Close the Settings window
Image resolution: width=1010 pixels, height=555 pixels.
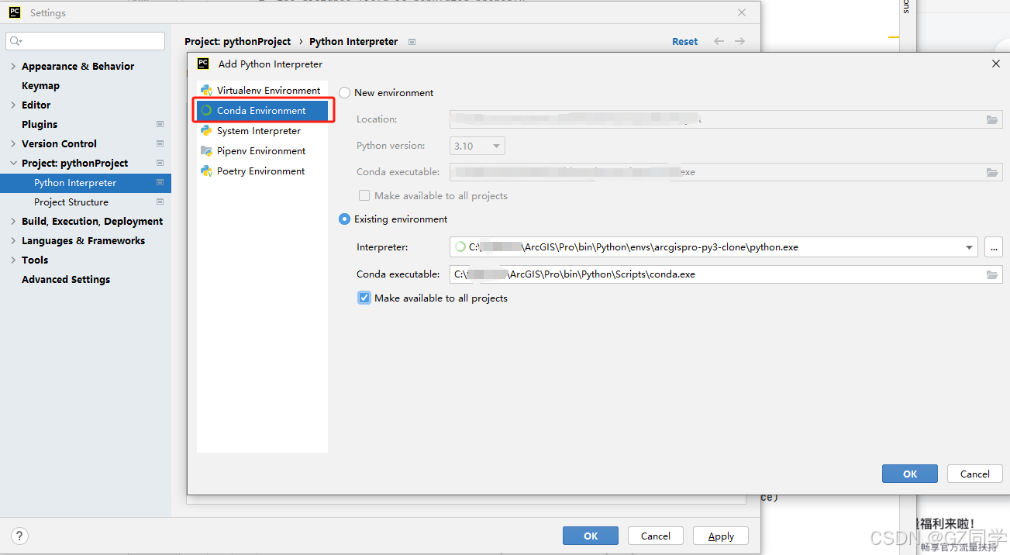pos(742,12)
